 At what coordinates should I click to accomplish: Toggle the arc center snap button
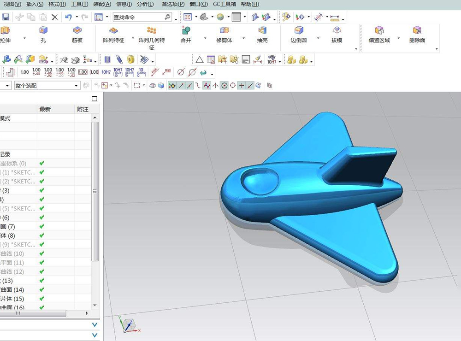pos(225,86)
